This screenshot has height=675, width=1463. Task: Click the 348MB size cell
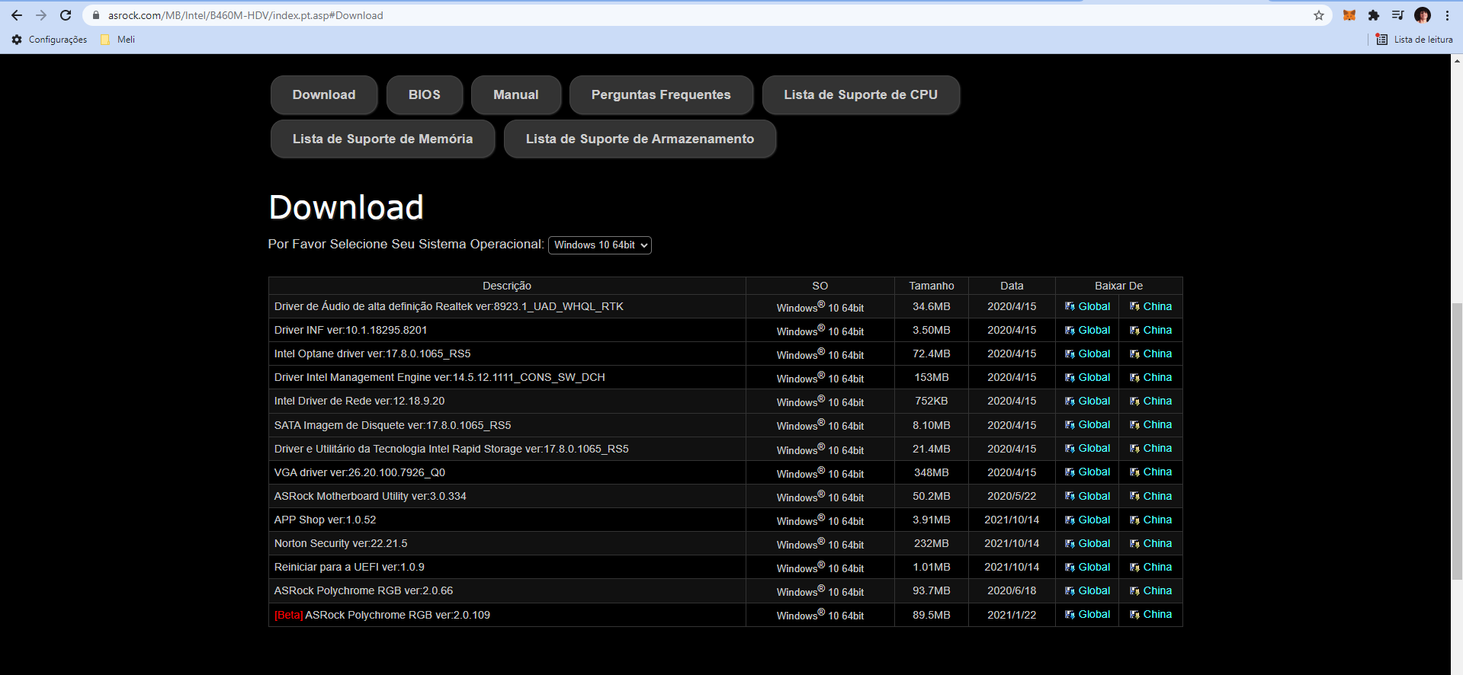coord(932,472)
